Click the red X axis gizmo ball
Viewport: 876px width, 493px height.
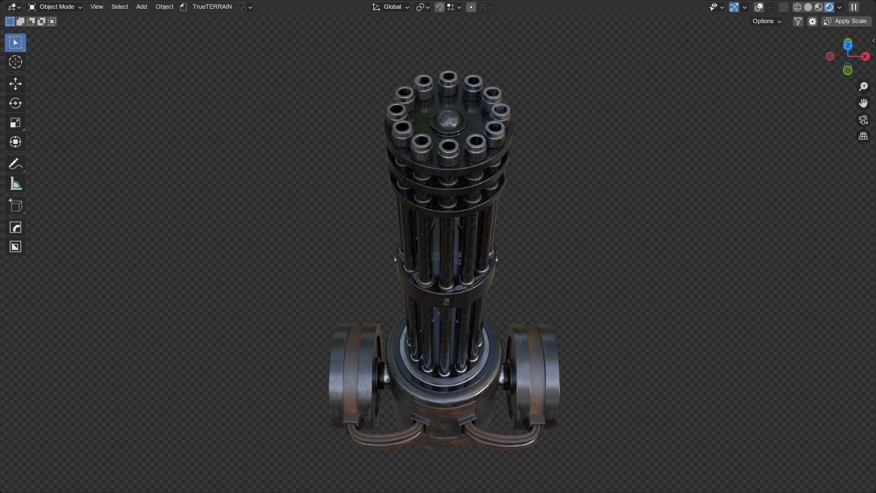[x=865, y=56]
